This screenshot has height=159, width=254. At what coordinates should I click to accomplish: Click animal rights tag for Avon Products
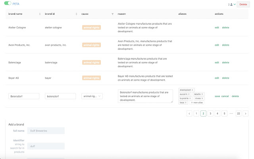click(91, 45)
